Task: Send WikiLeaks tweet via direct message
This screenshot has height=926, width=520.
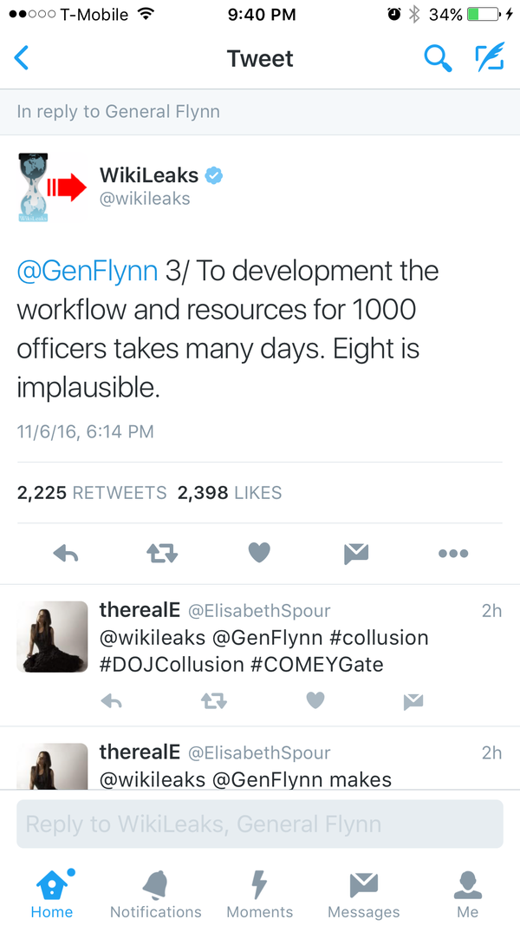Action: [356, 553]
